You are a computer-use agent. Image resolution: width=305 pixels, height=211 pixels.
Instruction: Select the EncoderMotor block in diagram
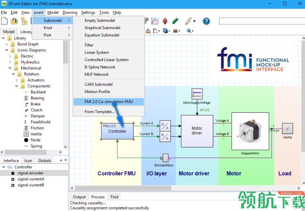[165, 158]
